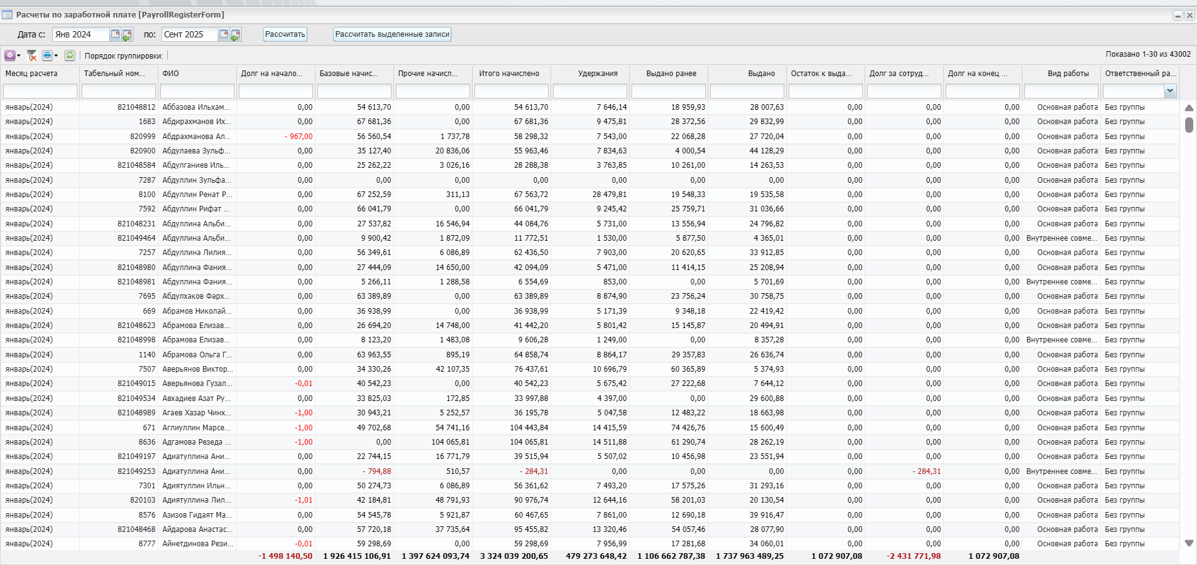Select the row for Айдарова Анастас...
Image resolution: width=1197 pixels, height=565 pixels.
pyautogui.click(x=590, y=529)
